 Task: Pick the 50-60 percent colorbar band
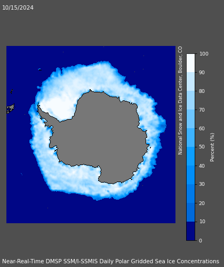[190, 137]
